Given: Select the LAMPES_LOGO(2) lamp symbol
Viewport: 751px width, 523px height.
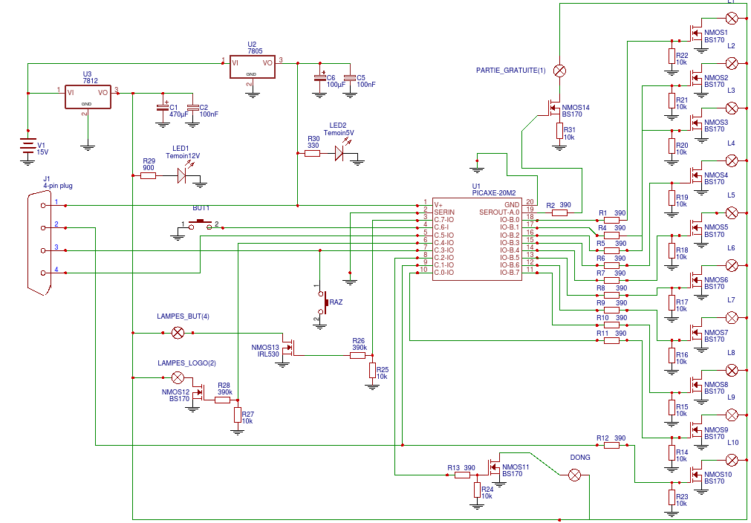Looking at the screenshot, I should click(178, 378).
